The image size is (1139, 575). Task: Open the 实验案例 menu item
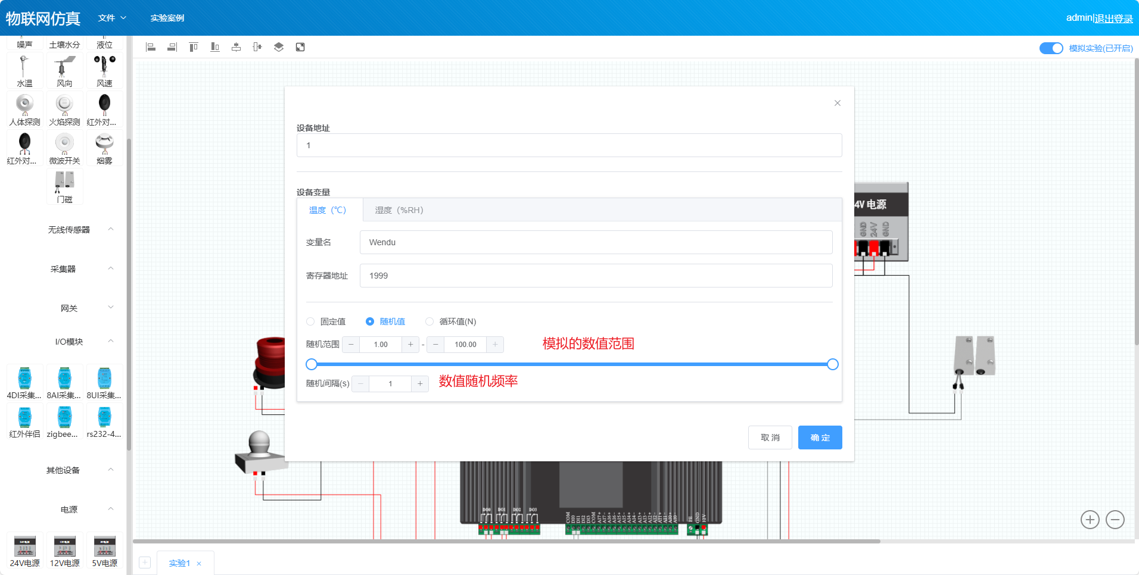[x=167, y=18]
